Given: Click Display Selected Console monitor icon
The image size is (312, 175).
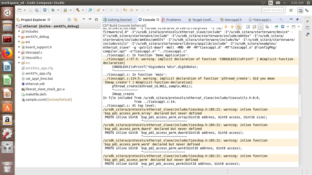Looking at the screenshot, I should coord(283,27).
